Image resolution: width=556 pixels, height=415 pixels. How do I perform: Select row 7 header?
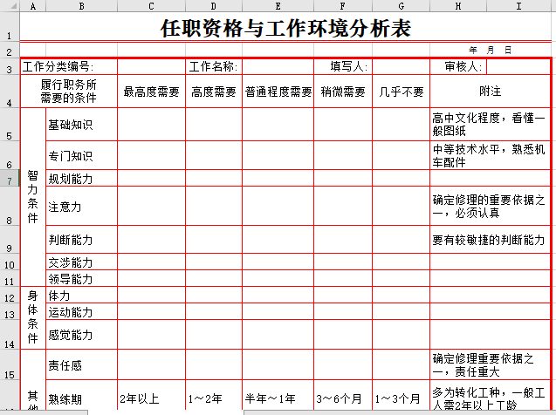(x=10, y=179)
